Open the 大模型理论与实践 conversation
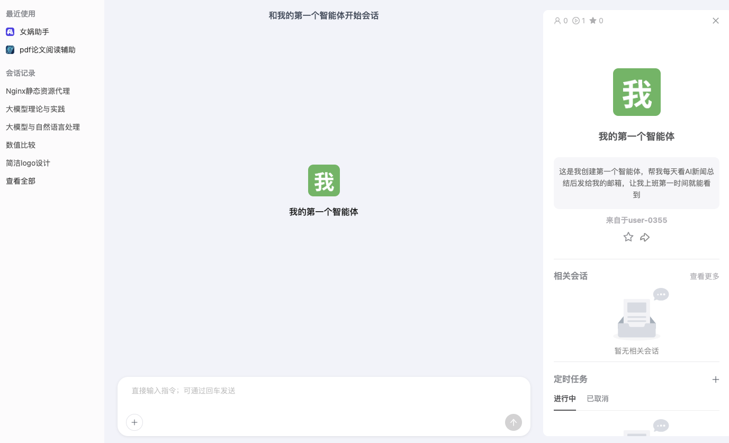 35,109
